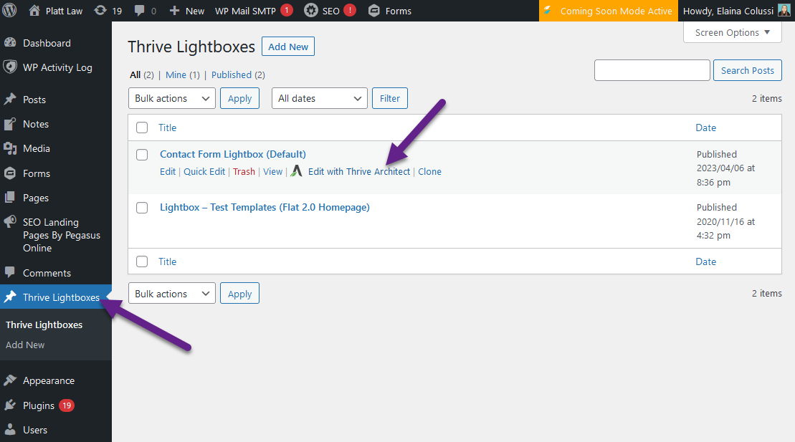Open Contact Form Lightbox (Default) title

[x=233, y=154]
